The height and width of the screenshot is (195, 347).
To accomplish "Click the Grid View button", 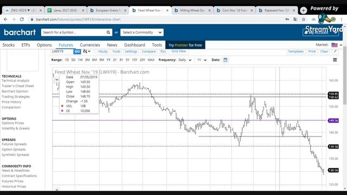I will point(178,51).
